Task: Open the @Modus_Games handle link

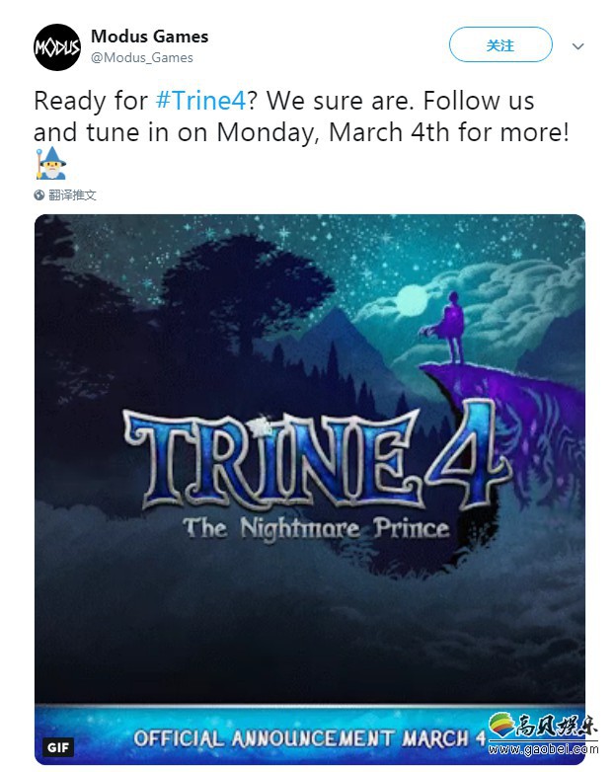Action: [142, 58]
